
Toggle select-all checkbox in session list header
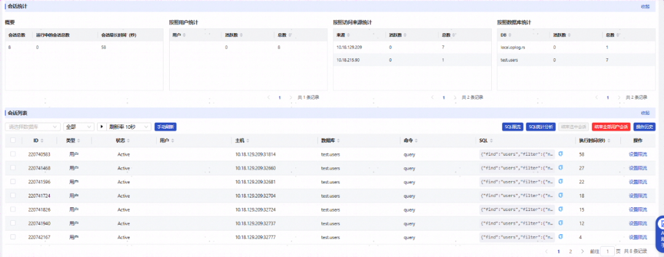coord(13,140)
